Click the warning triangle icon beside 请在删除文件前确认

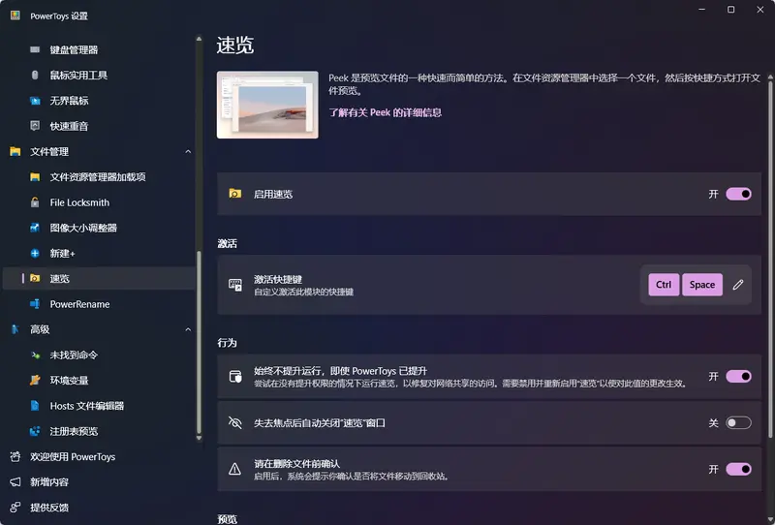click(234, 469)
